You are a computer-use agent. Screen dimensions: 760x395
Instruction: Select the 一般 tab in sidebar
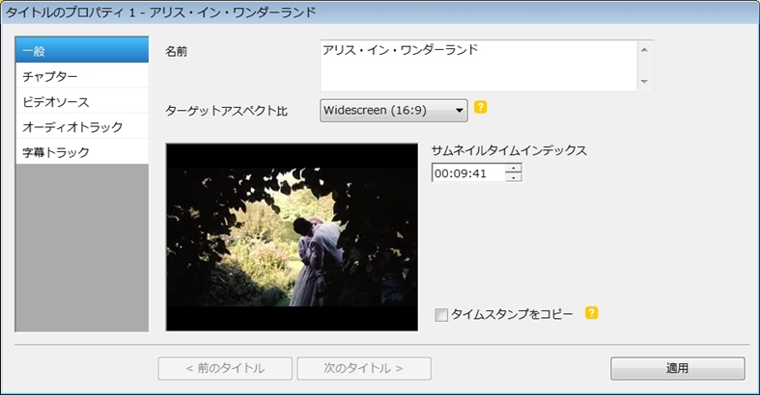82,50
